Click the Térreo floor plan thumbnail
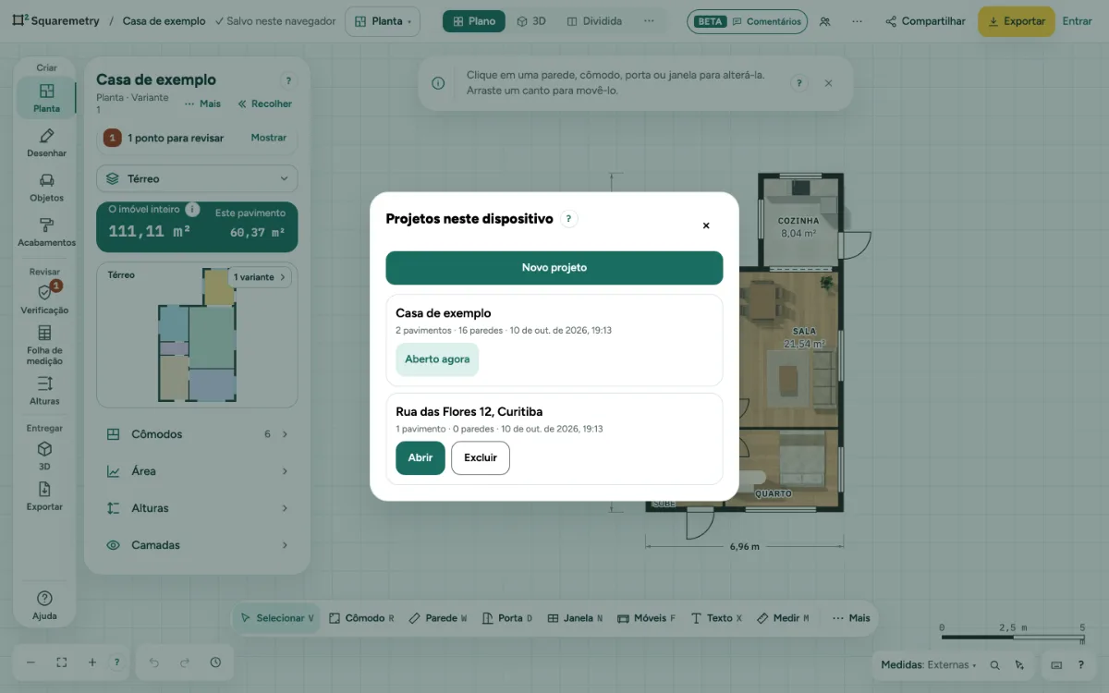 pos(197,335)
